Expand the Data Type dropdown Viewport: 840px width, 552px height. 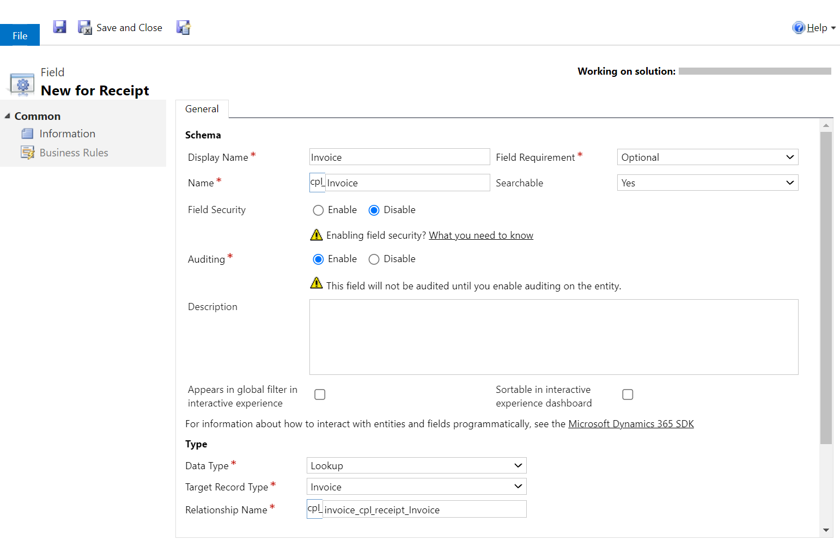(x=416, y=465)
